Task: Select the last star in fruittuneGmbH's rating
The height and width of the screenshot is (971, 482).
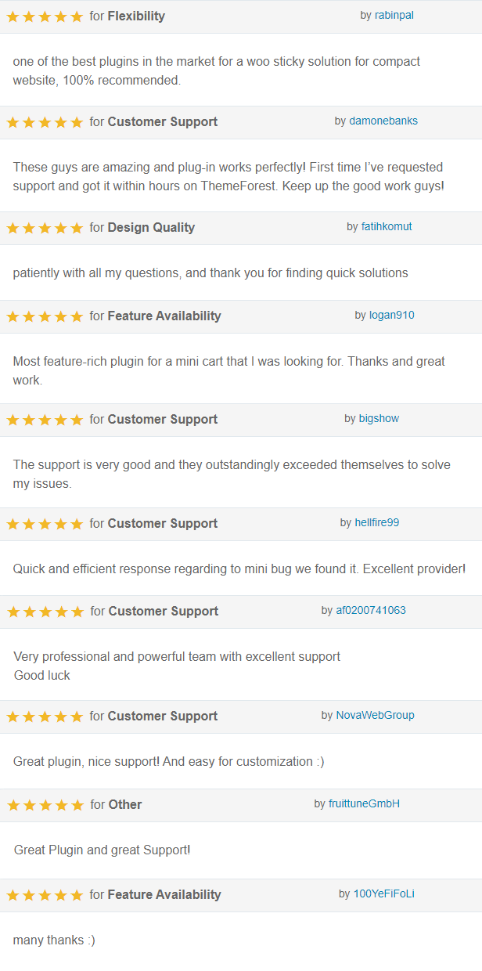Action: (77, 804)
